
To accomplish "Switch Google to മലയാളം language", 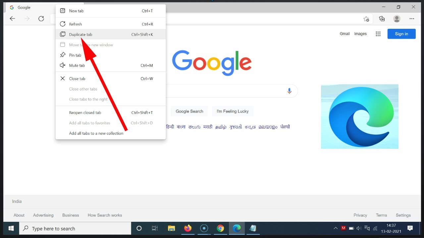I will point(268,127).
